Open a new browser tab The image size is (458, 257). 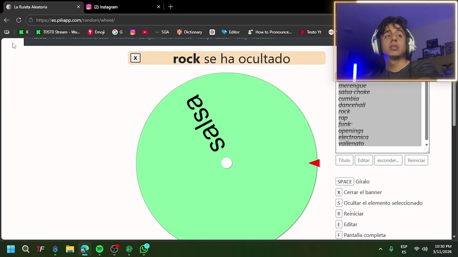171,7
